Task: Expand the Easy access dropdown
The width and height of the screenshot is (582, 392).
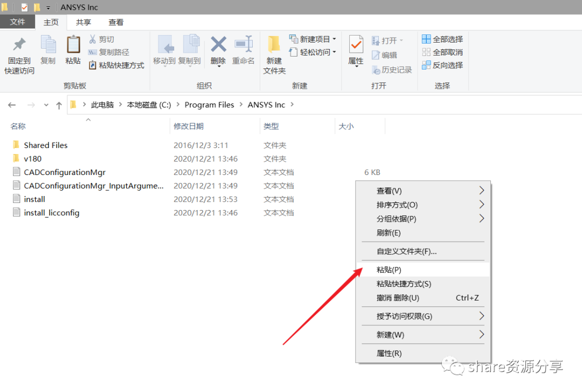Action: click(x=335, y=52)
